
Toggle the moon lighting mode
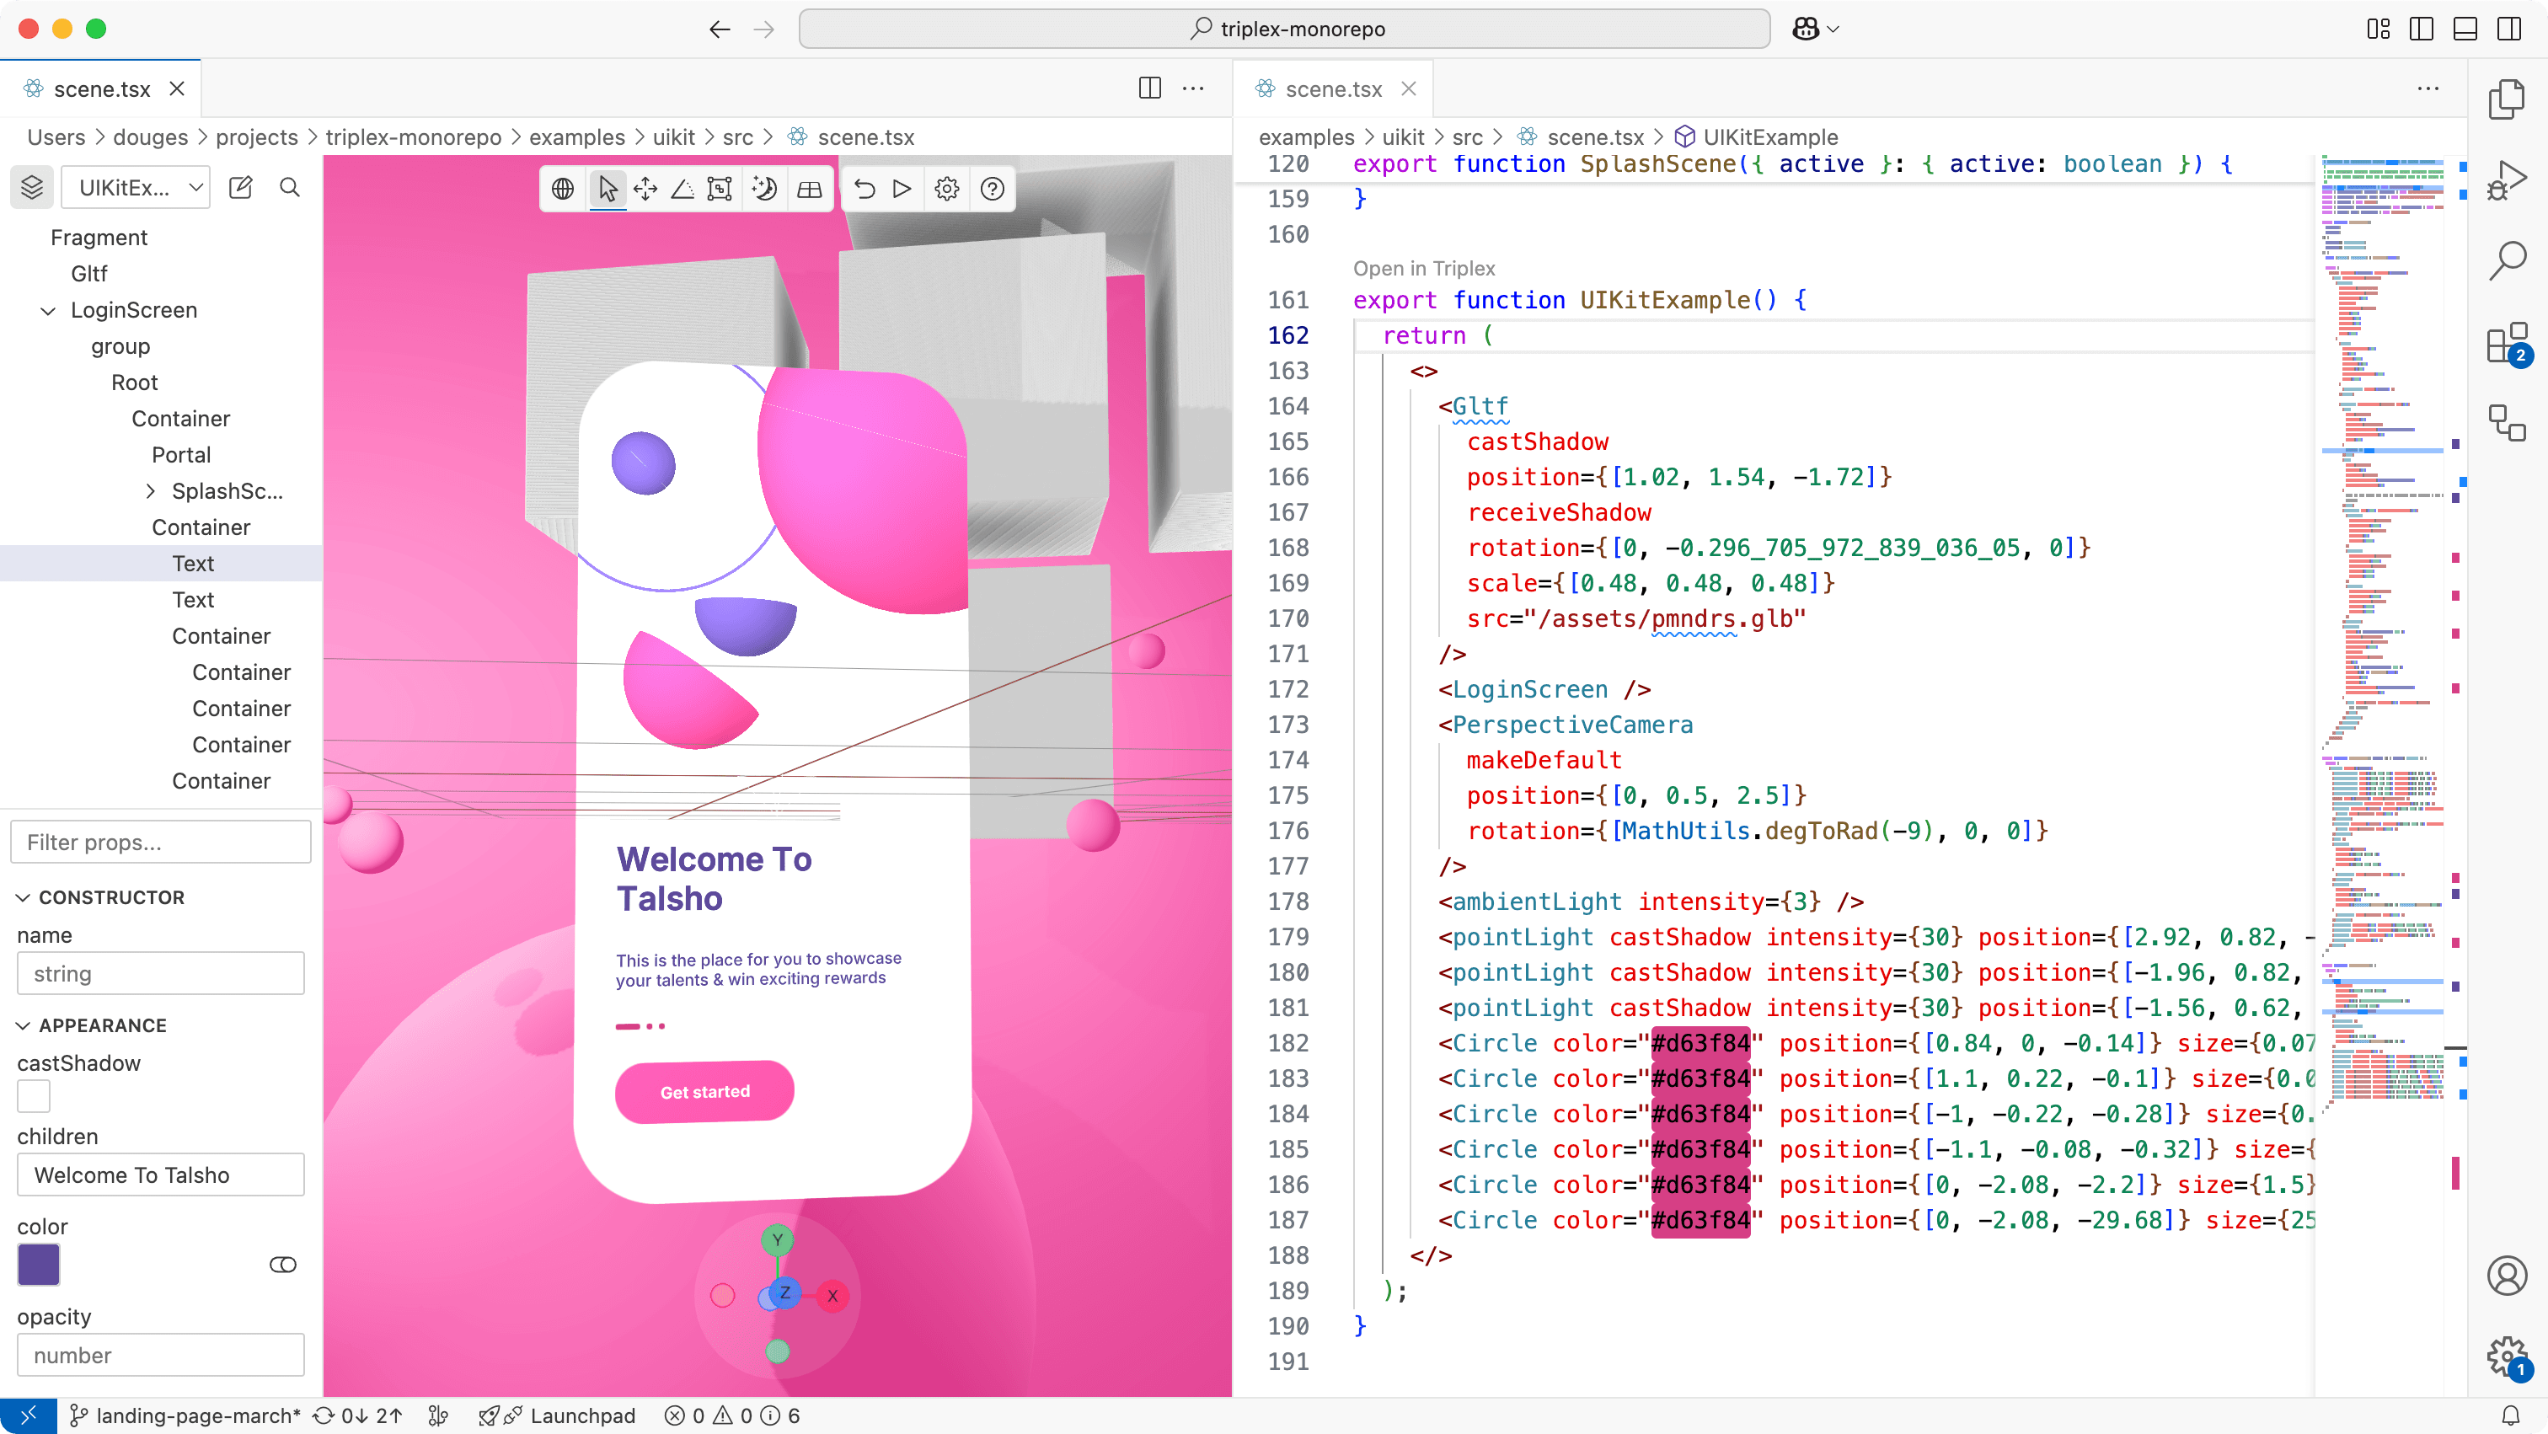click(763, 189)
